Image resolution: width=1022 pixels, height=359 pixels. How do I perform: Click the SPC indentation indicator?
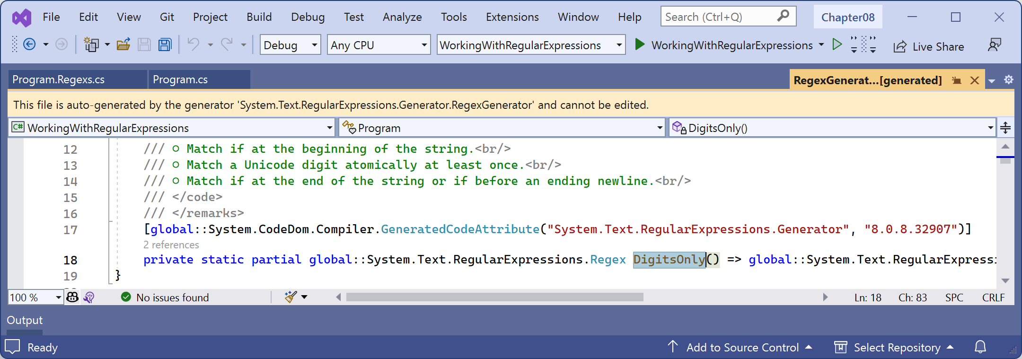(x=954, y=298)
